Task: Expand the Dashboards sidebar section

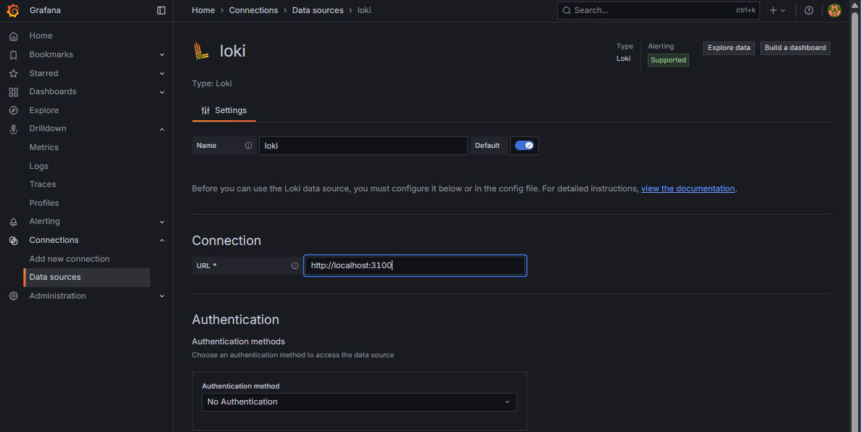Action: [x=162, y=92]
